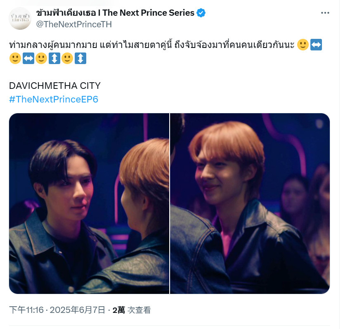343x329 pixels.
Task: Click the 下午11:16 timestamp
Action: click(x=26, y=310)
